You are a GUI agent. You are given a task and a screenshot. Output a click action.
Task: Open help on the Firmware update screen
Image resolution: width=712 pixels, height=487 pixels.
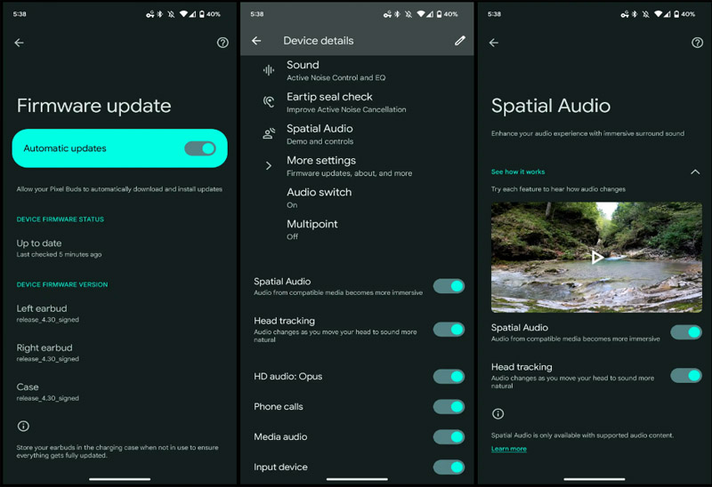222,43
